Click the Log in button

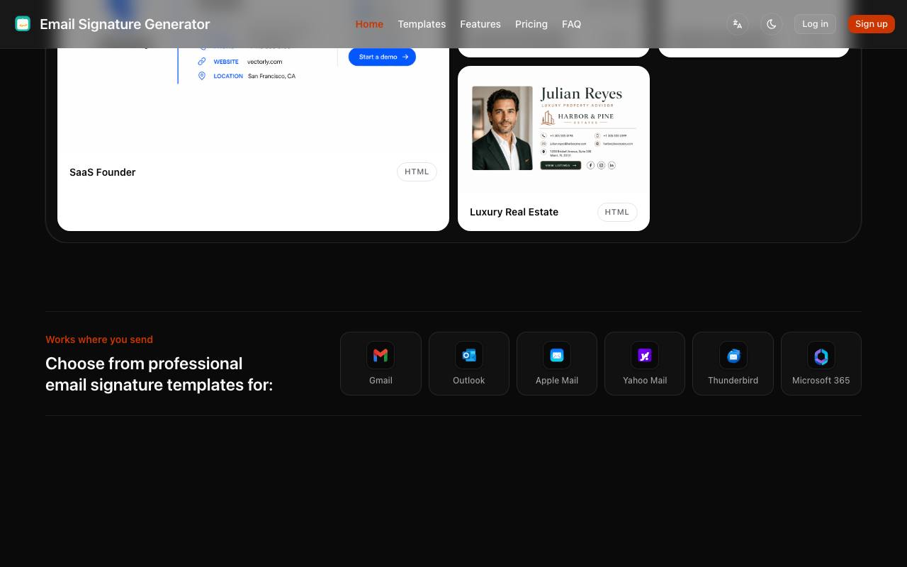coord(815,24)
